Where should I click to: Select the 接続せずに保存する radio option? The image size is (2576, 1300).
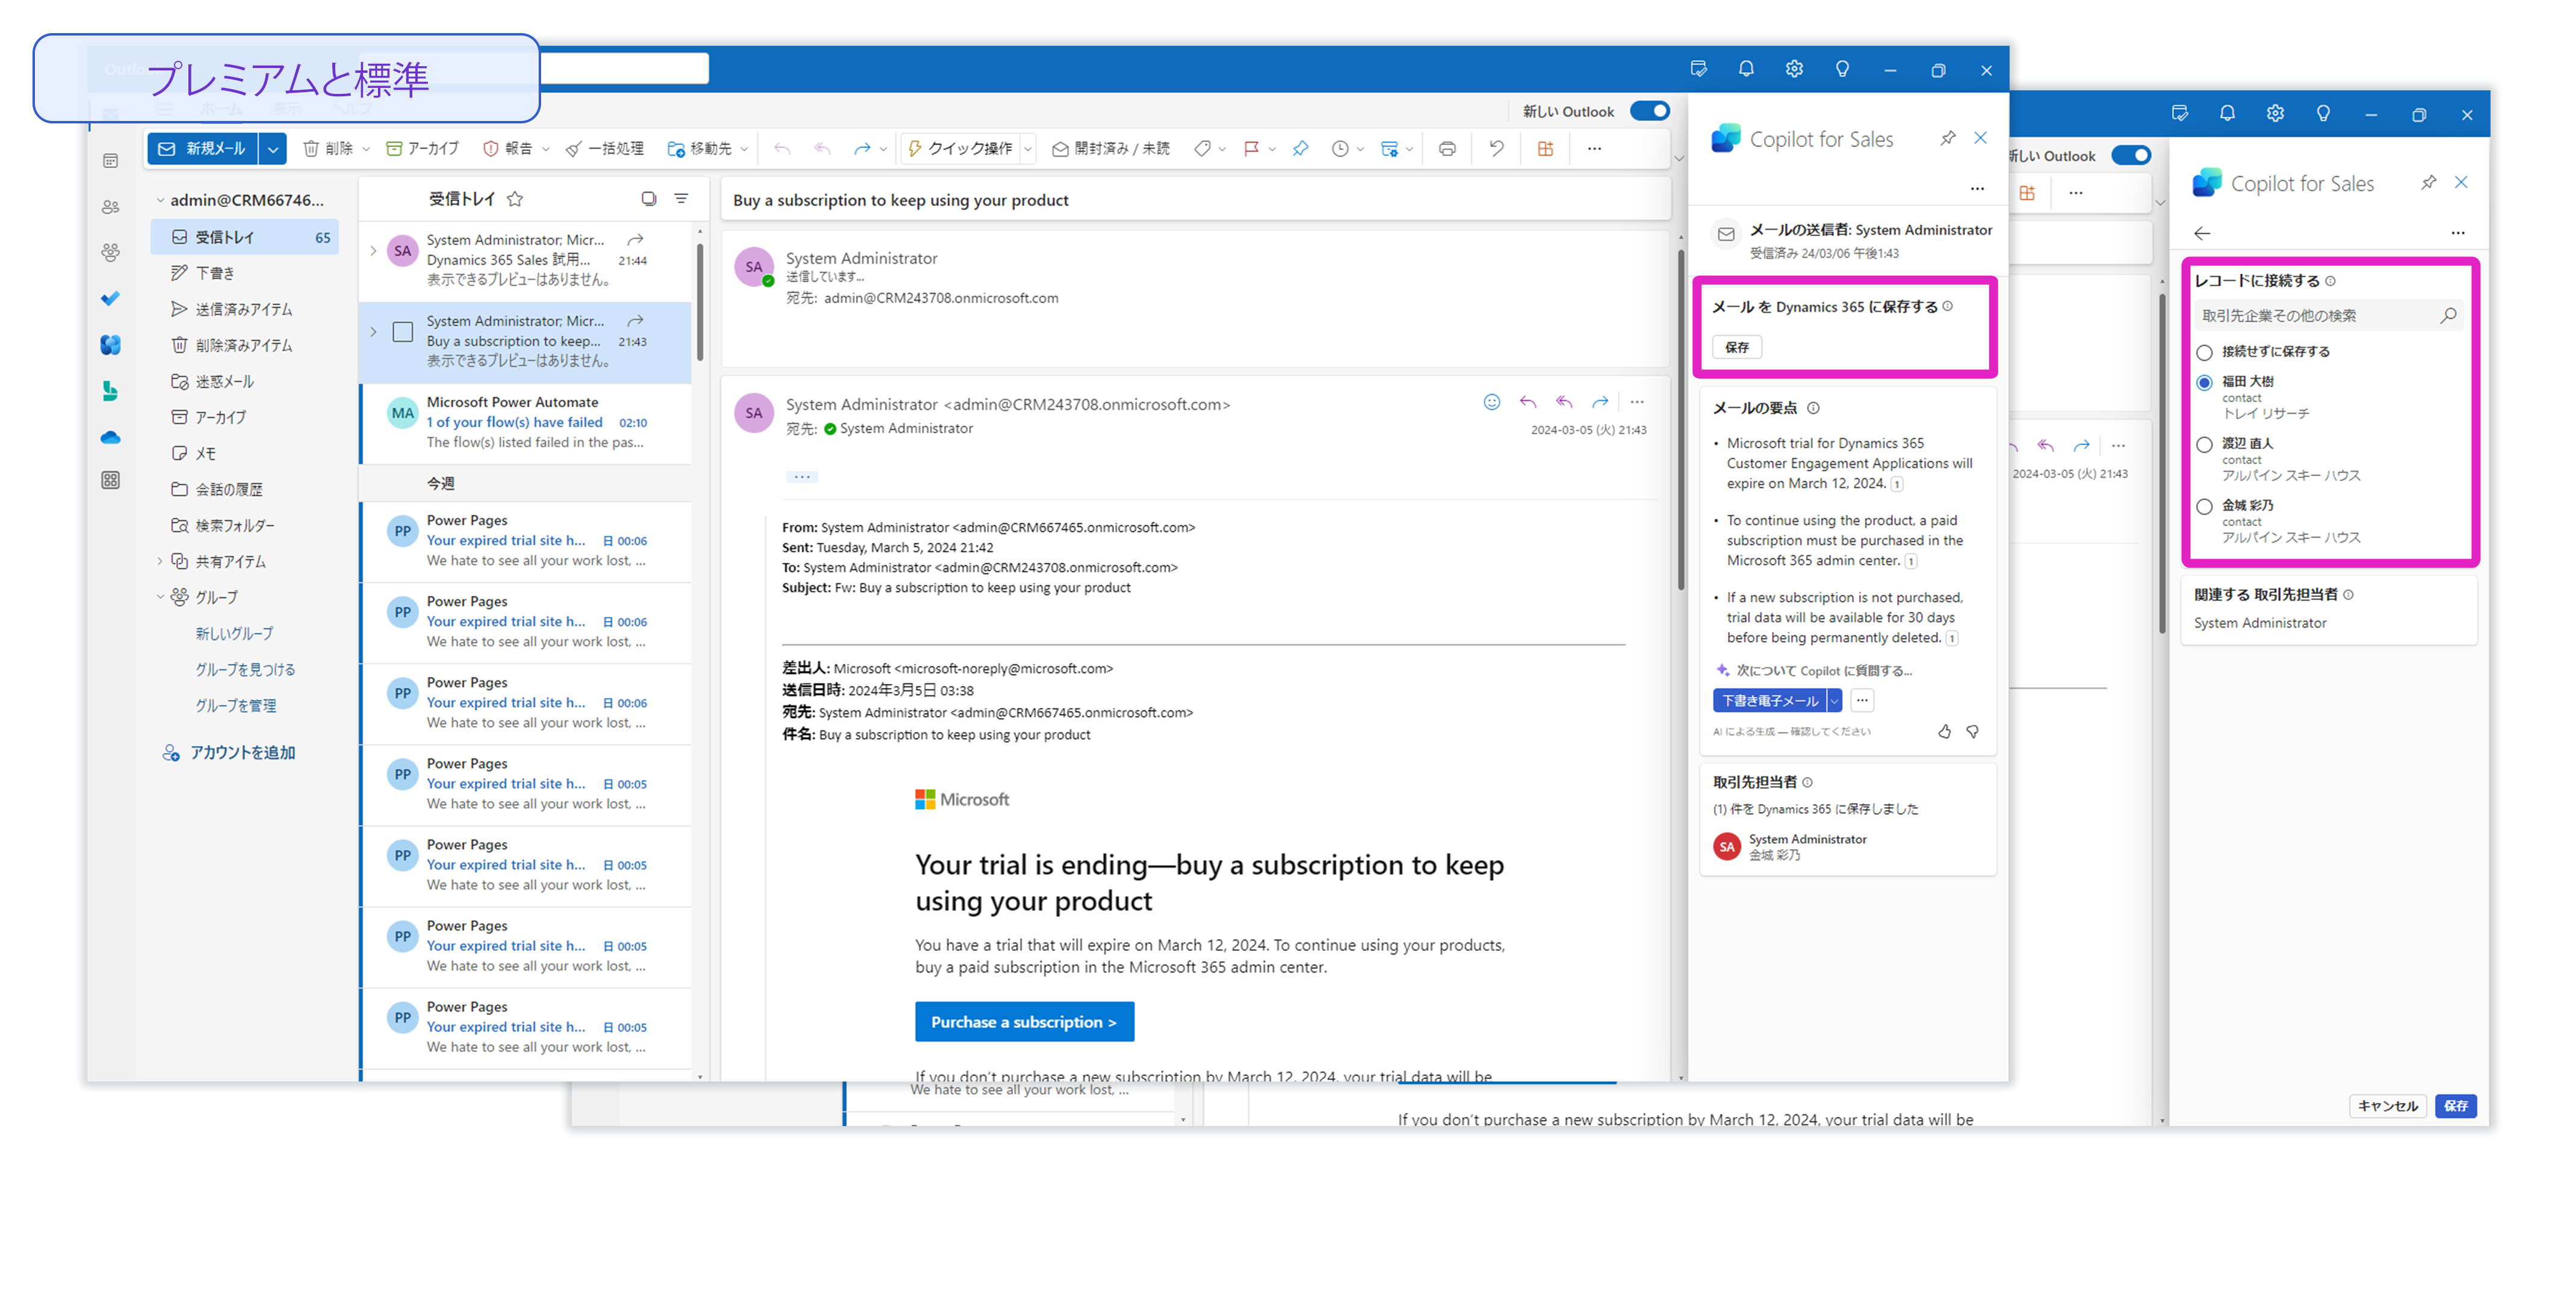(2204, 352)
